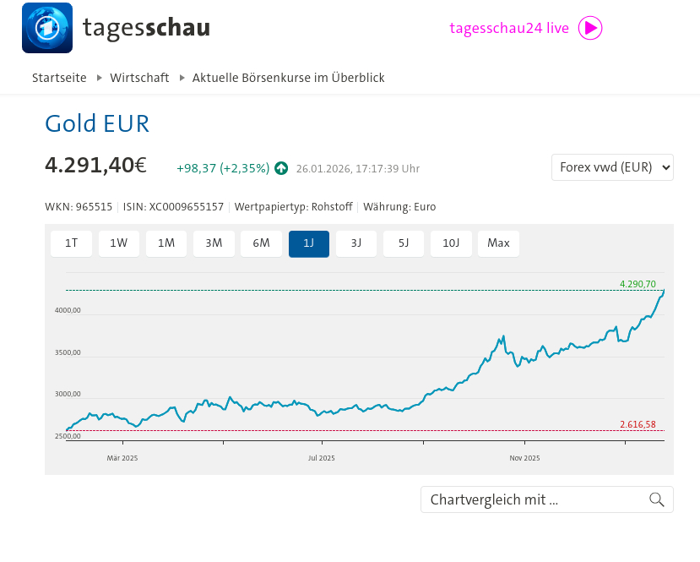Click the breadcrumb arrow before Aktuelle Börsenkurse
Image resolution: width=700 pixels, height=562 pixels.
click(182, 78)
